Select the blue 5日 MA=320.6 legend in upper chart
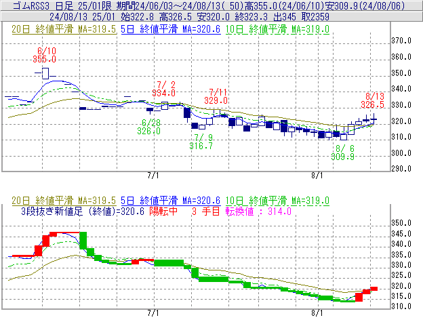This screenshot has width=423, height=322. [171, 29]
